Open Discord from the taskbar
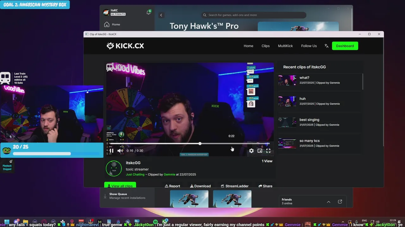This screenshot has height=227, width=405. 16,222
